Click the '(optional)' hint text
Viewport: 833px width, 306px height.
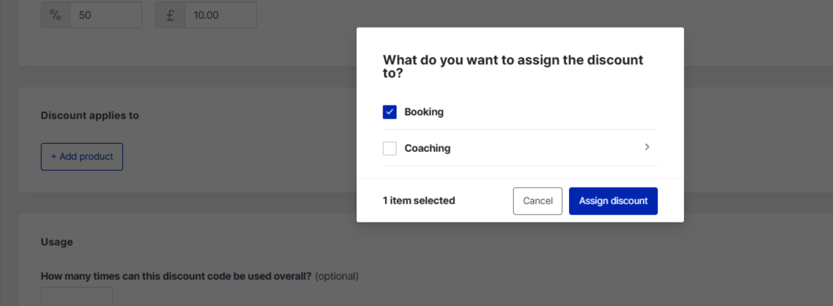point(337,276)
